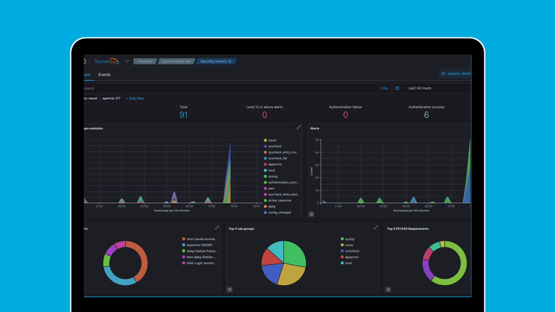The width and height of the screenshot is (555, 312).
Task: Open the menu chevron next to logo
Action: [127, 61]
